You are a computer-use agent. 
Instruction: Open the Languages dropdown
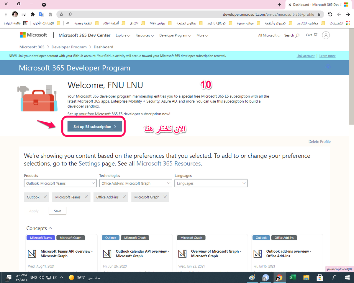click(x=211, y=183)
